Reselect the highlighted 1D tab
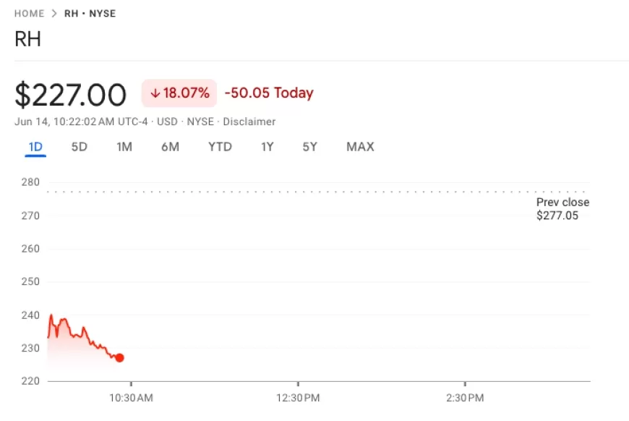Image resolution: width=629 pixels, height=421 pixels. (35, 147)
